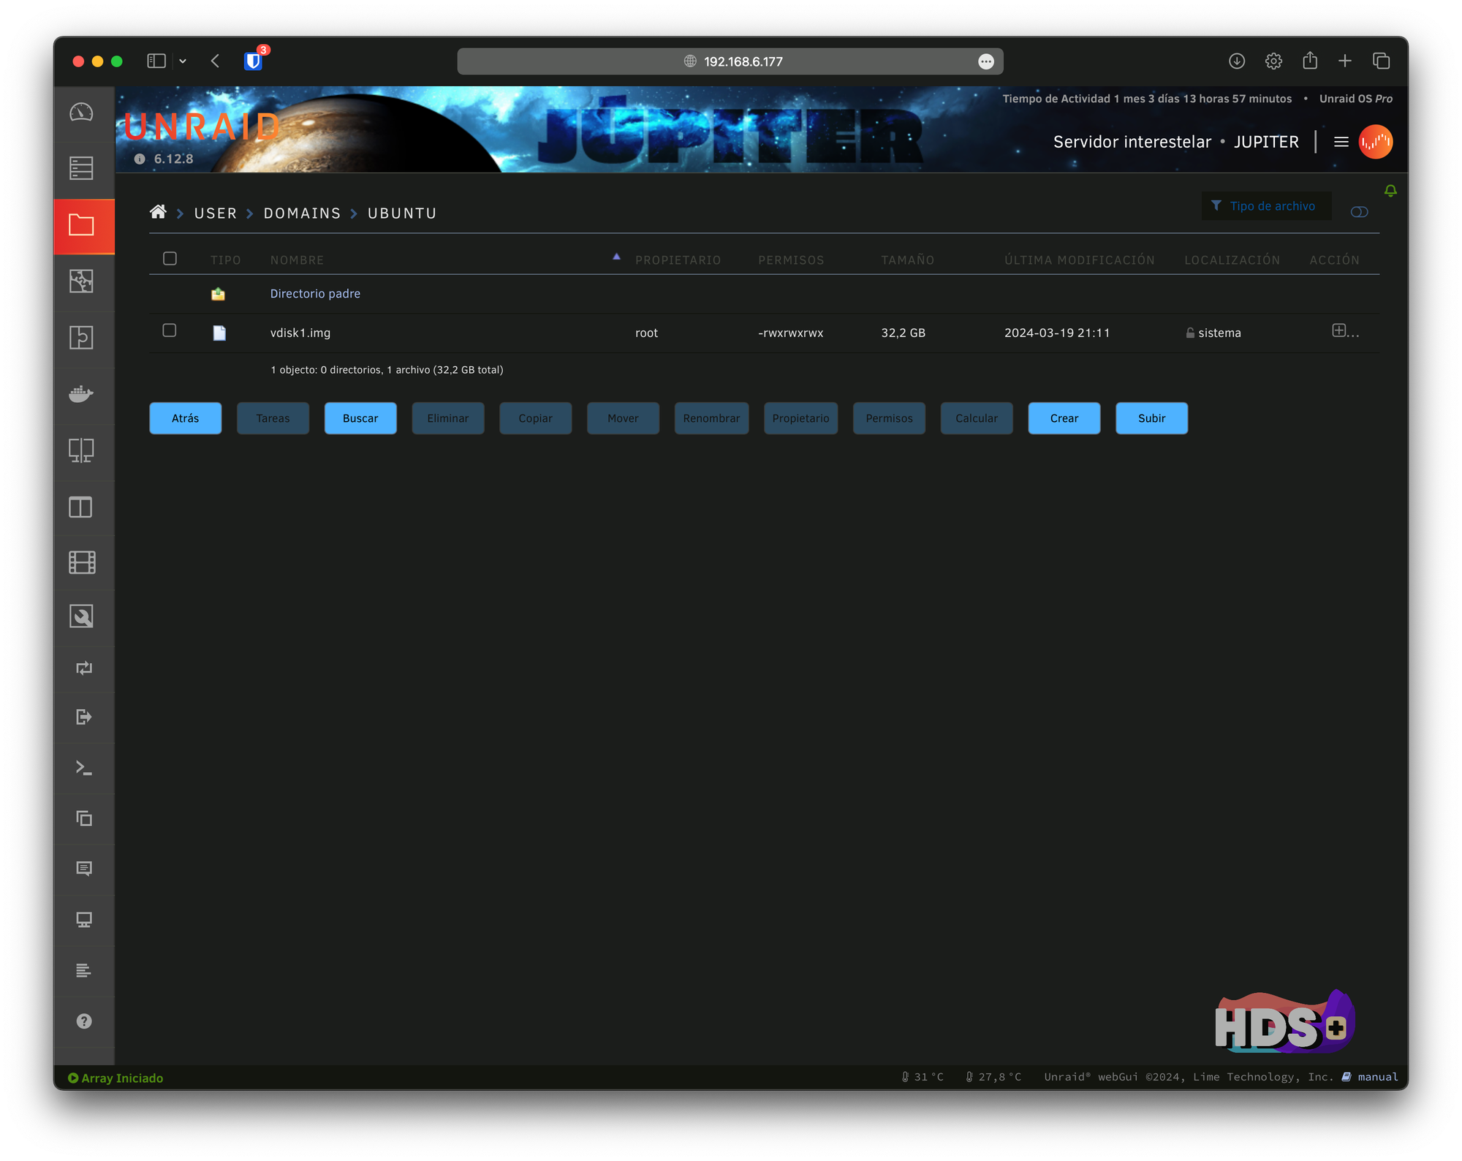The image size is (1462, 1161).
Task: Open the Bitwarden extension icon
Action: [254, 61]
